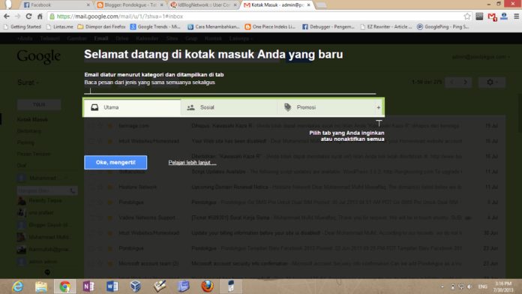The width and height of the screenshot is (522, 294).
Task: Click the browser home icon
Action: point(40,16)
